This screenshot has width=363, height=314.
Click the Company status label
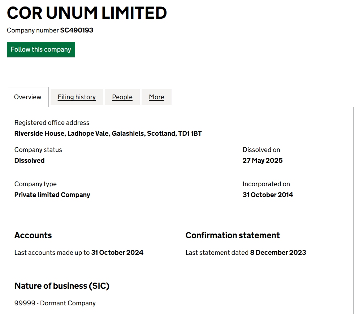(x=38, y=150)
